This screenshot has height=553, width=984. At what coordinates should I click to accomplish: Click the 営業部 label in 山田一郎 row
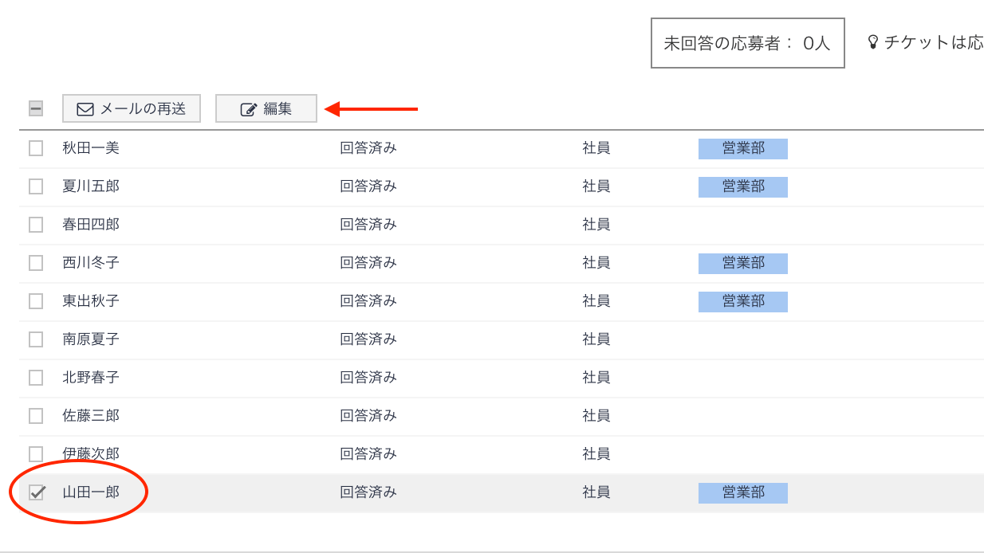click(x=742, y=492)
